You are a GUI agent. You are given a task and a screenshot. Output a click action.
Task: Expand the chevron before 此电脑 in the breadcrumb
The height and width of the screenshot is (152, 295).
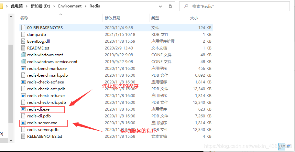[x=7, y=6]
